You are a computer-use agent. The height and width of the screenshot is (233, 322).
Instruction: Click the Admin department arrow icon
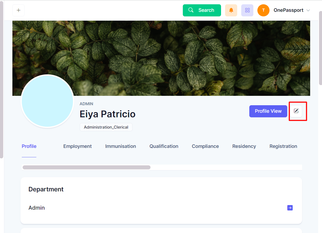click(x=290, y=208)
